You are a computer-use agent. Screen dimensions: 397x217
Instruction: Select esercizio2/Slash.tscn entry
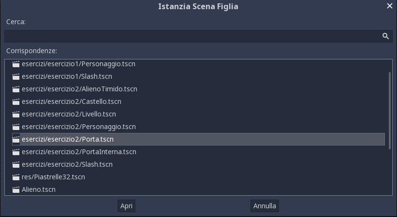(198, 164)
